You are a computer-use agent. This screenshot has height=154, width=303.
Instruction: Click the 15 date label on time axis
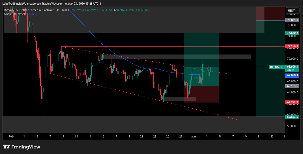103,136
